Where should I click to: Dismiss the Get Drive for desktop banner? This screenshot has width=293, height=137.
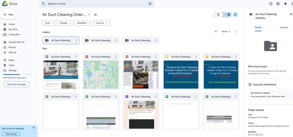coord(34,128)
